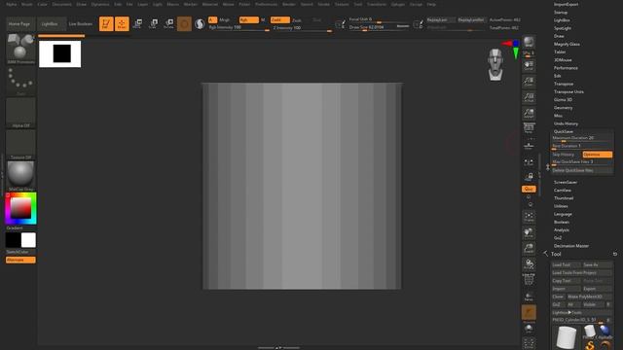Open the stroke type dots selector

20,81
